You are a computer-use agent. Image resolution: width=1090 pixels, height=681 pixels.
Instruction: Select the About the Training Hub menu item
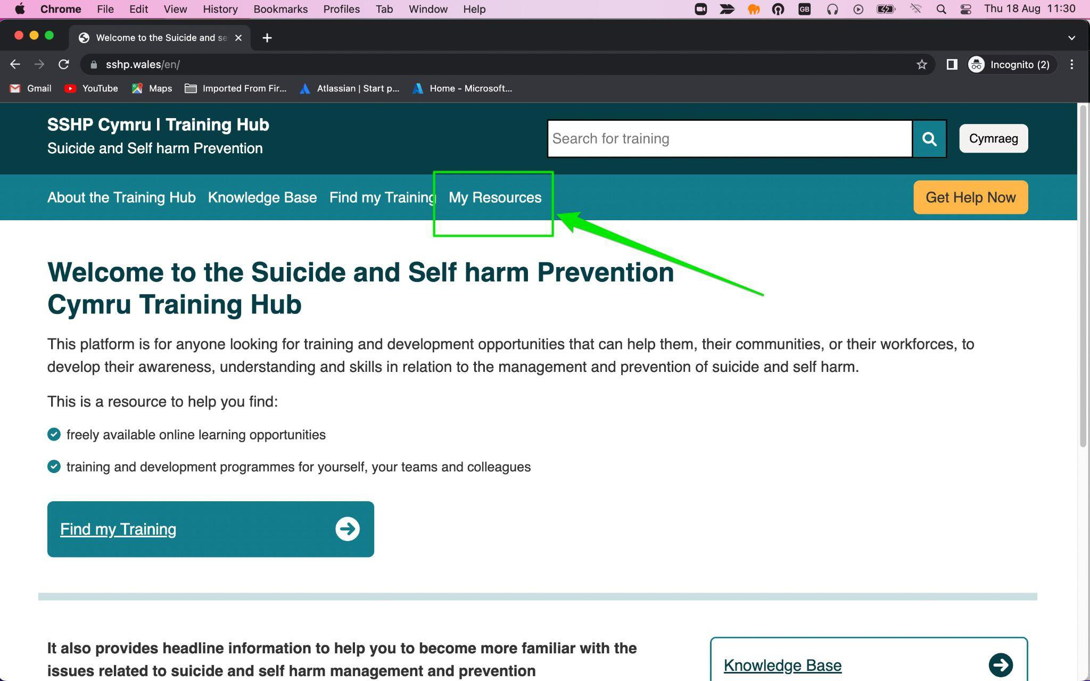(x=122, y=197)
